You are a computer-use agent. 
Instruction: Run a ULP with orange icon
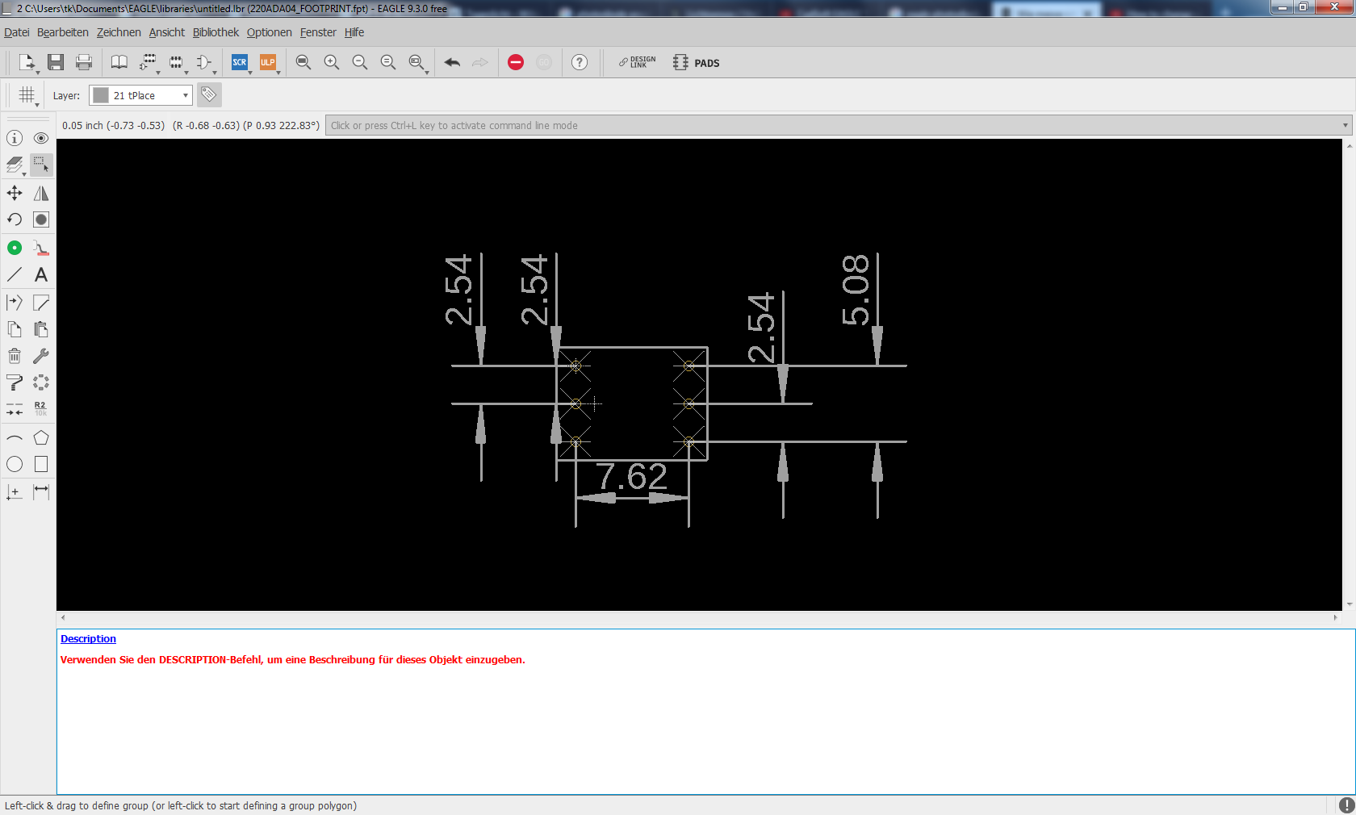coord(268,62)
